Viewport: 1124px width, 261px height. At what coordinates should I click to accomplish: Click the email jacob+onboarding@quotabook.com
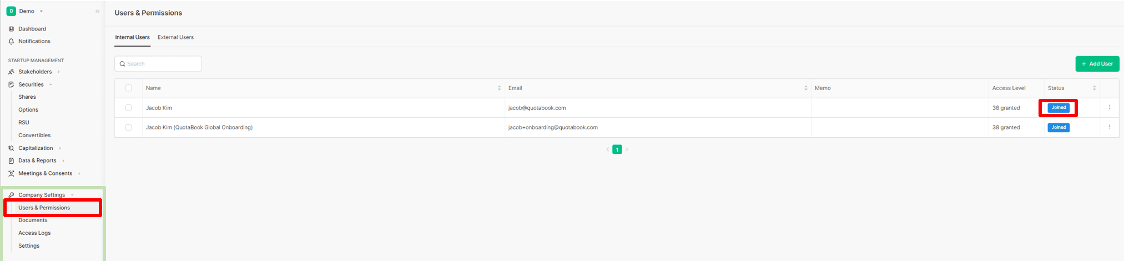click(553, 127)
